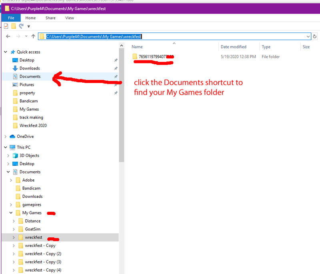Select Bandicam folder under Documents tree
Viewport: 320px width, 274px height.
click(x=31, y=188)
